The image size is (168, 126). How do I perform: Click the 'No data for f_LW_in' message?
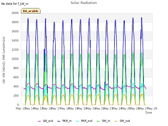point(15,4)
